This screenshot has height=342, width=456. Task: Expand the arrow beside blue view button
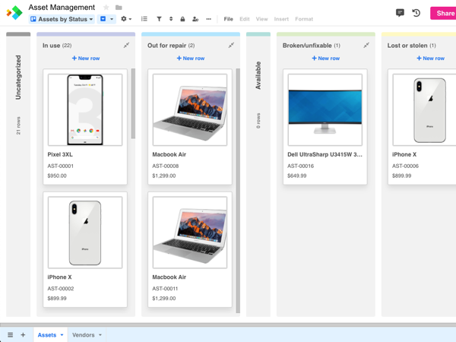(x=112, y=19)
